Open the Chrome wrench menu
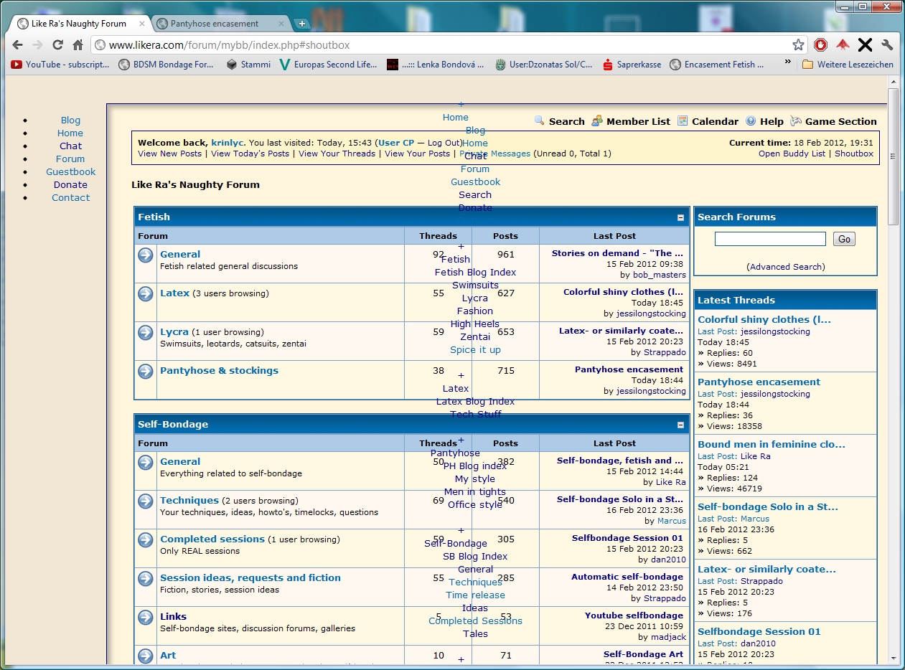Screen dimensions: 905x670 point(887,45)
